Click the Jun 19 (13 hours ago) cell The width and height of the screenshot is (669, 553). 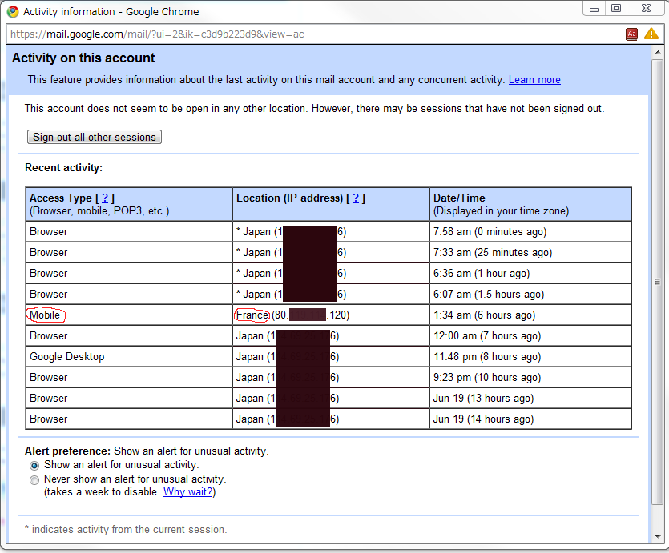pos(530,398)
